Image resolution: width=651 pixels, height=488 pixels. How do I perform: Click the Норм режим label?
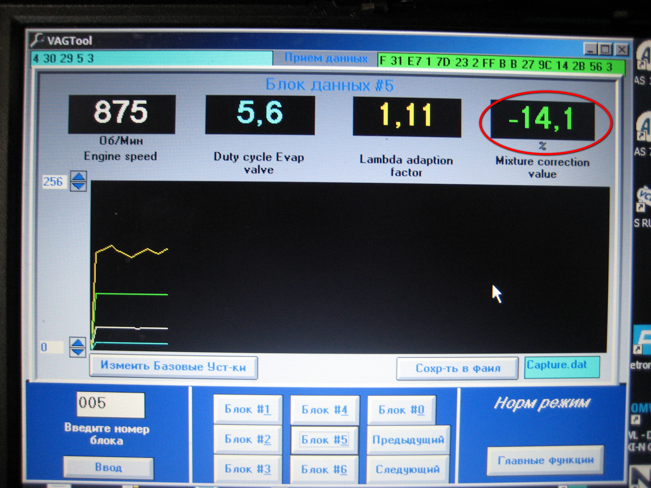pyautogui.click(x=542, y=404)
